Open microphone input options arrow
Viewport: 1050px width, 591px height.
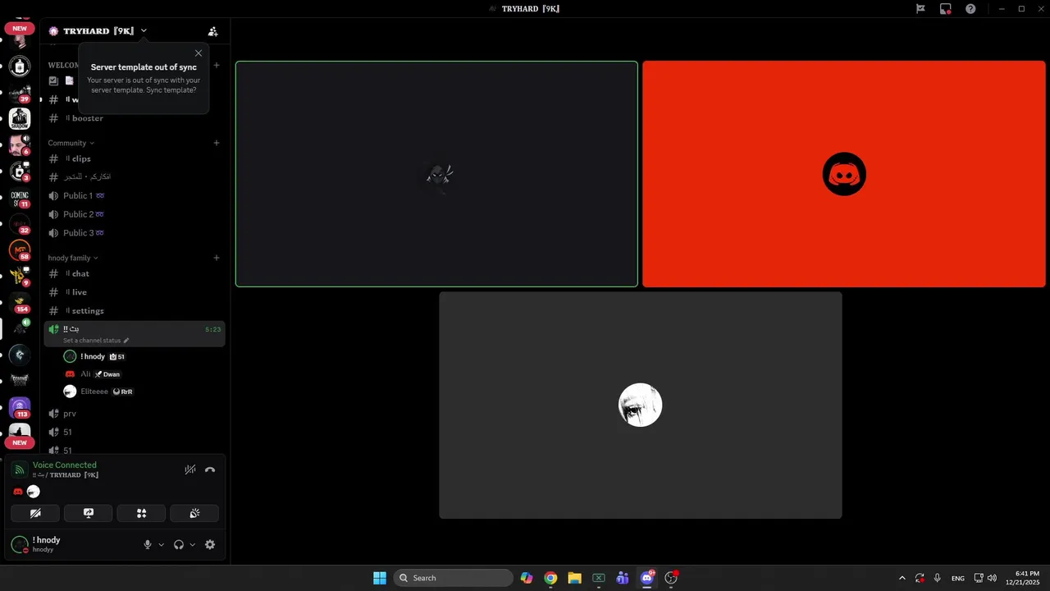[161, 544]
